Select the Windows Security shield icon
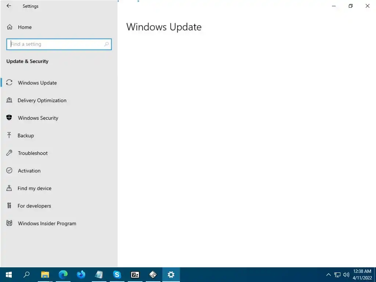 click(x=9, y=117)
